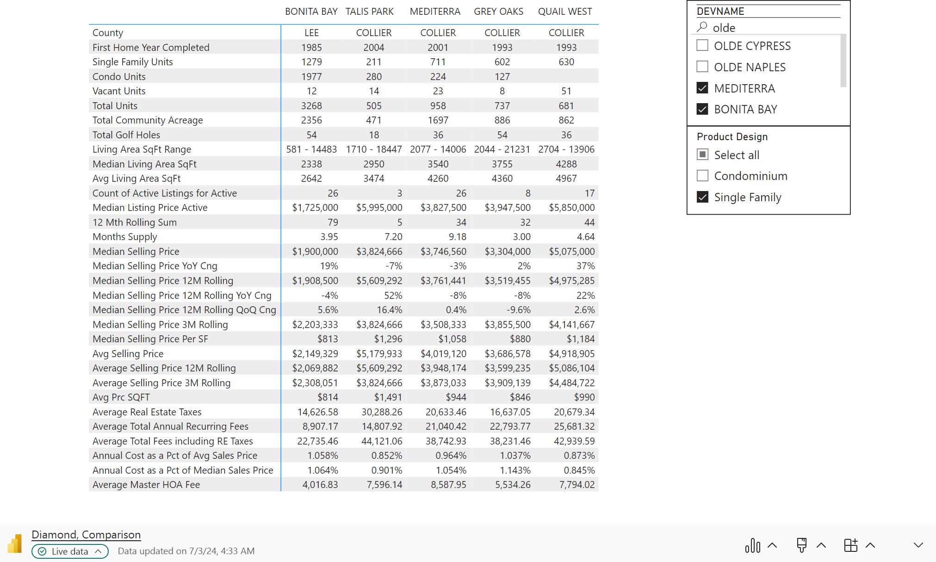
Task: Click the 12 Mth Rolling Sum label
Action: tap(135, 222)
